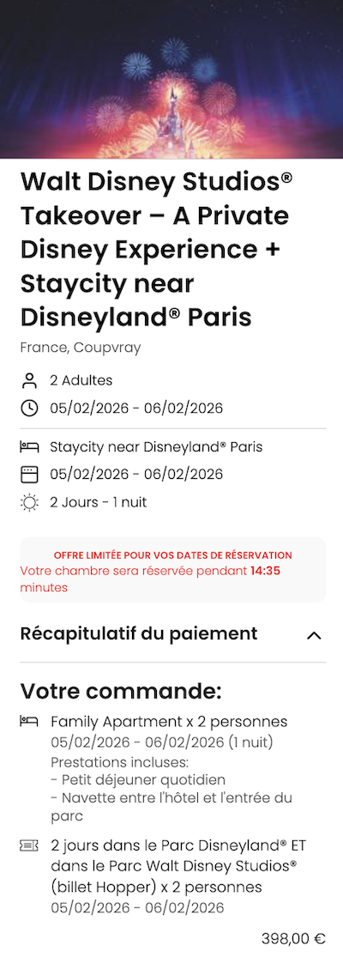This screenshot has width=343, height=957.
Task: Click the ticket icon beside the Hopper ticket entry
Action: pos(28,845)
